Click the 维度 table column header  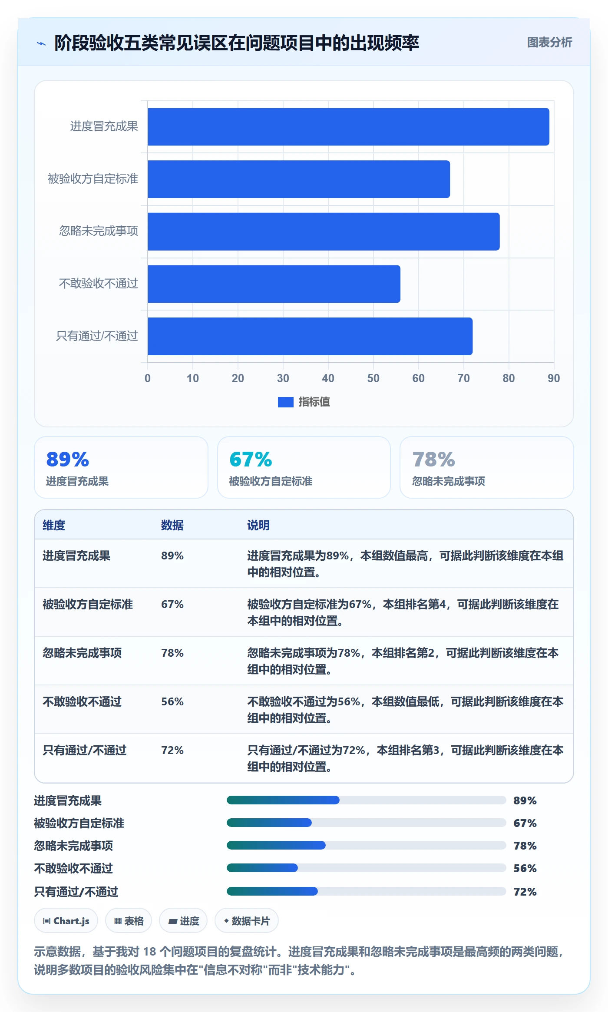pos(54,525)
